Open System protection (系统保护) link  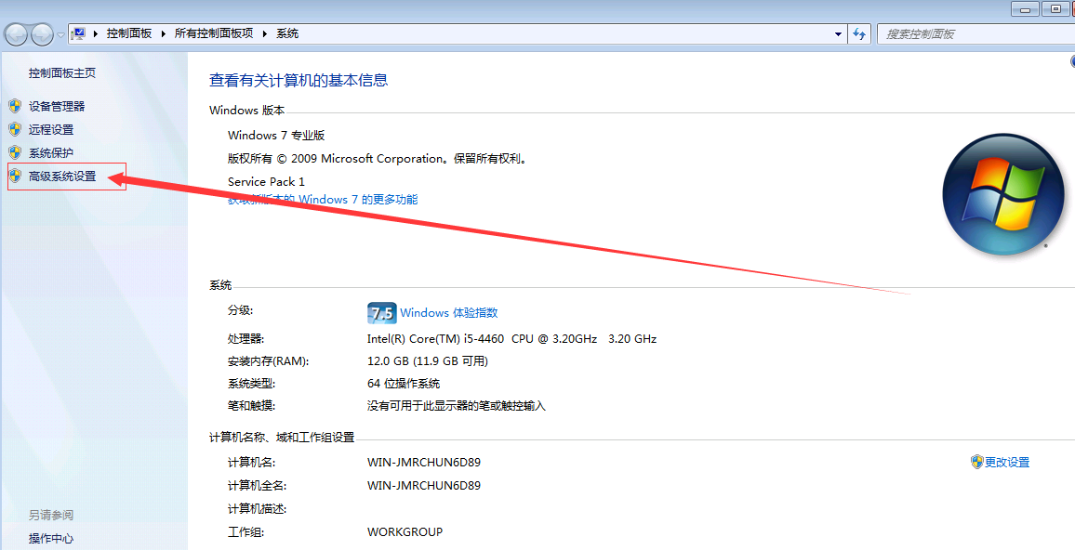[x=51, y=152]
